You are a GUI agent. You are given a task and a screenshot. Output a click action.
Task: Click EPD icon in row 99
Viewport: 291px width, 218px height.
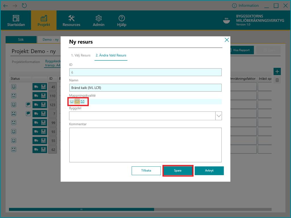tap(43, 123)
